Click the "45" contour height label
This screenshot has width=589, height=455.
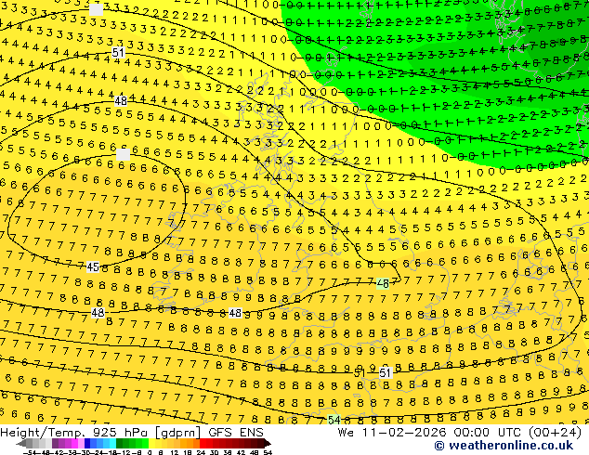(93, 266)
